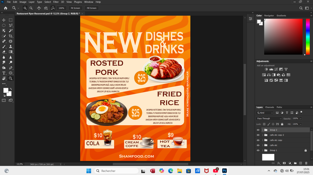Switch to the Channels tab
313x175 pixels.
[269, 107]
